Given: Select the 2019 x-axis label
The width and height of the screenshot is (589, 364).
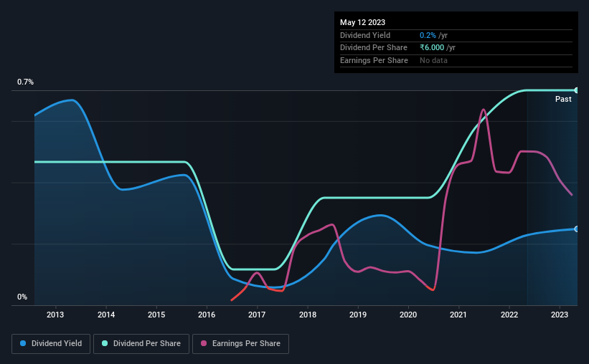Looking at the screenshot, I should pos(358,315).
